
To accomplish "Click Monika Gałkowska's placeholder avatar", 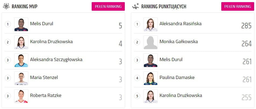I will pos(151,42).
